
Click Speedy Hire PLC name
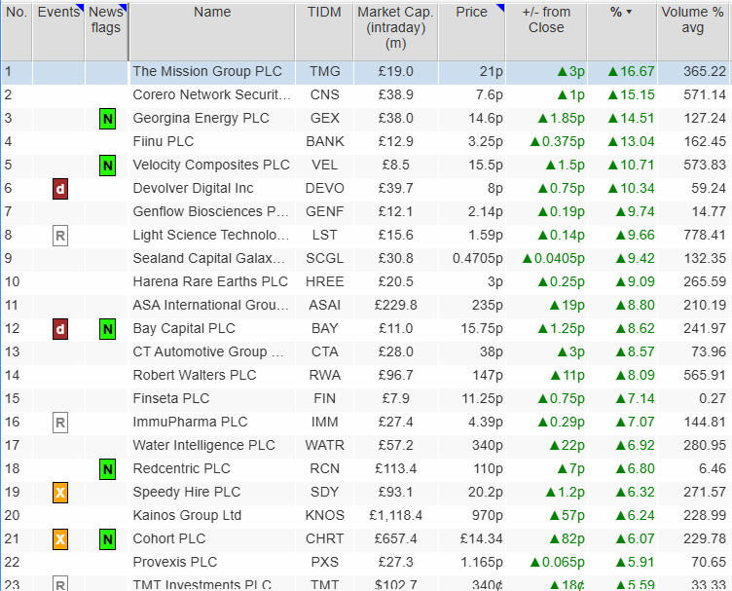186,492
